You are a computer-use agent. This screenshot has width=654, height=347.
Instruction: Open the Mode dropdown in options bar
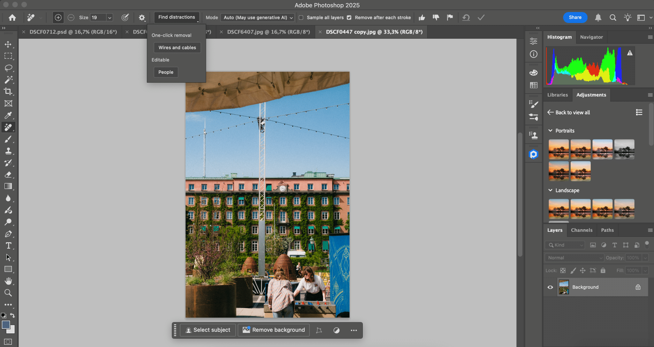257,18
